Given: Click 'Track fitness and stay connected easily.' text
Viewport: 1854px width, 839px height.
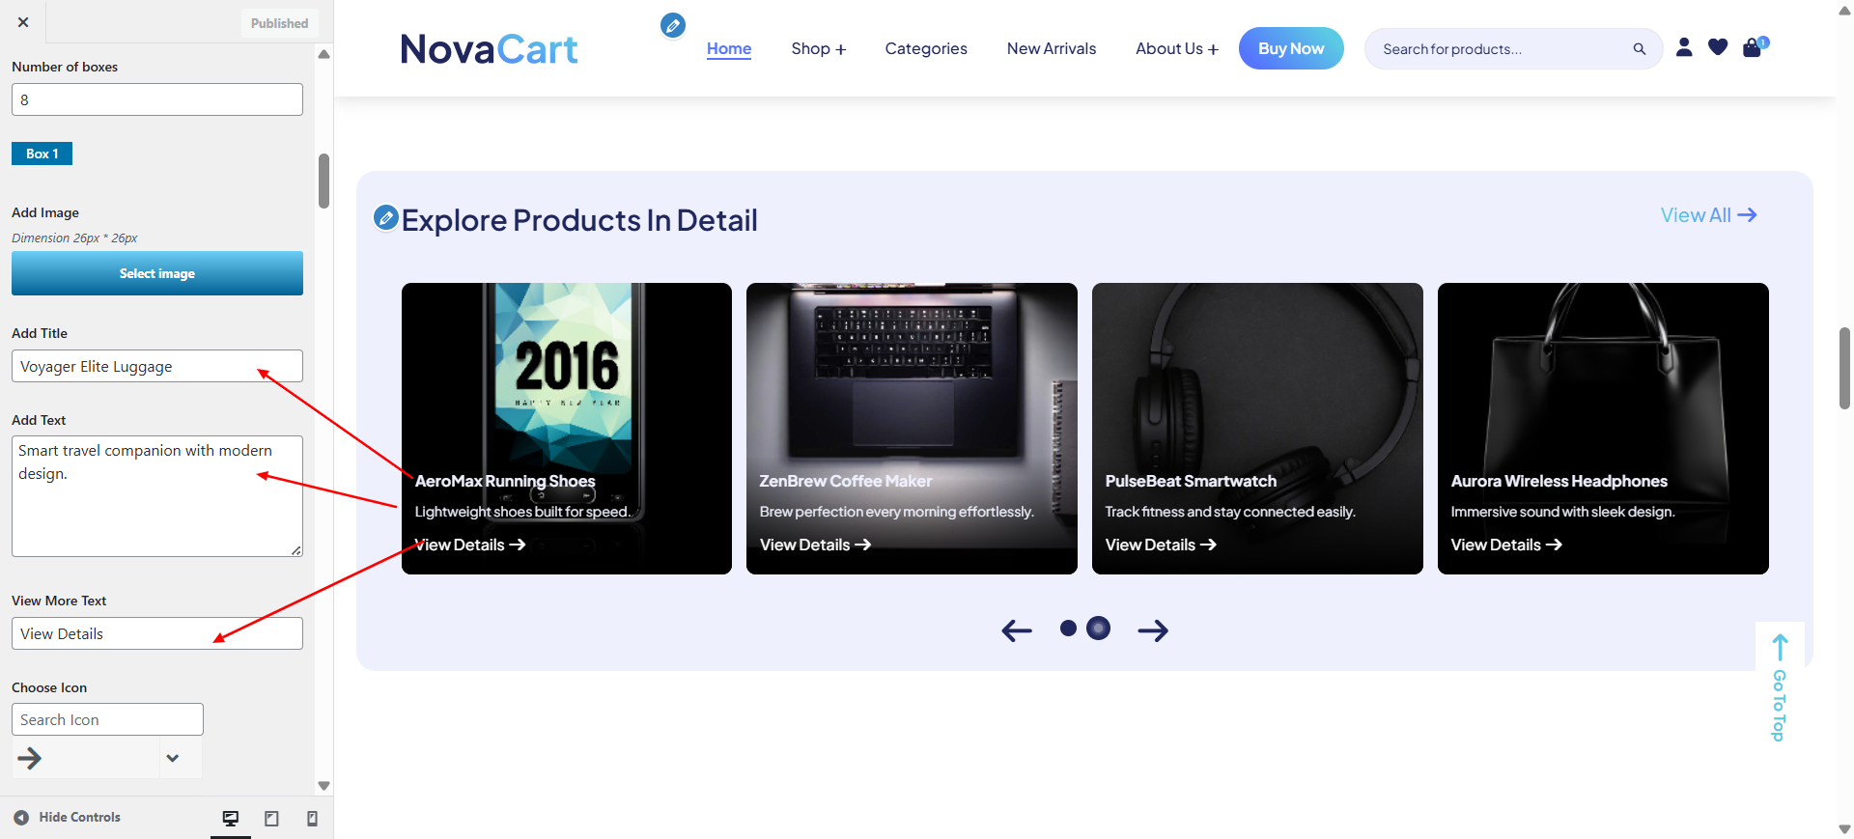Looking at the screenshot, I should pos(1230,512).
